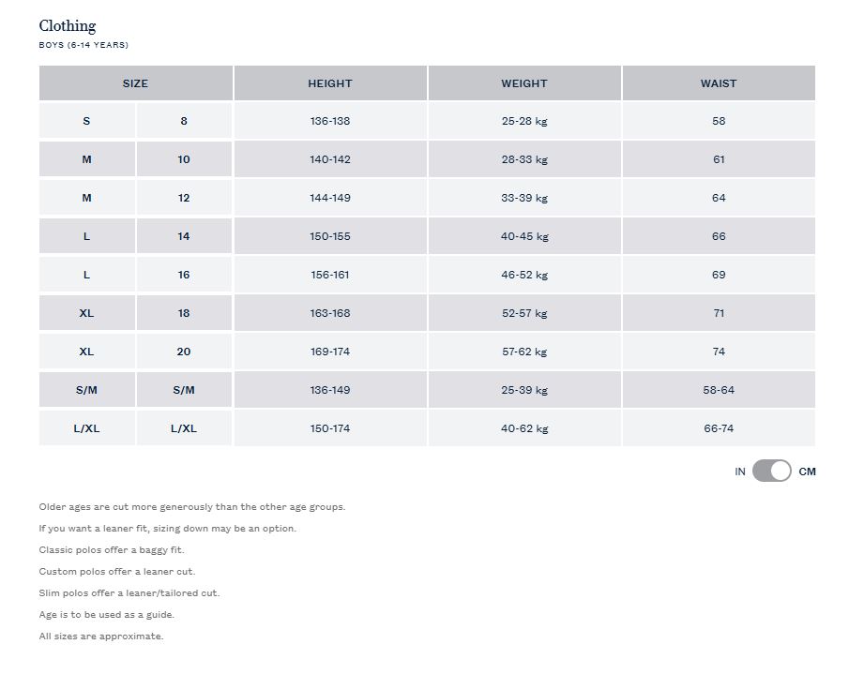Select the size 8 cell
The width and height of the screenshot is (849, 674).
tap(184, 121)
